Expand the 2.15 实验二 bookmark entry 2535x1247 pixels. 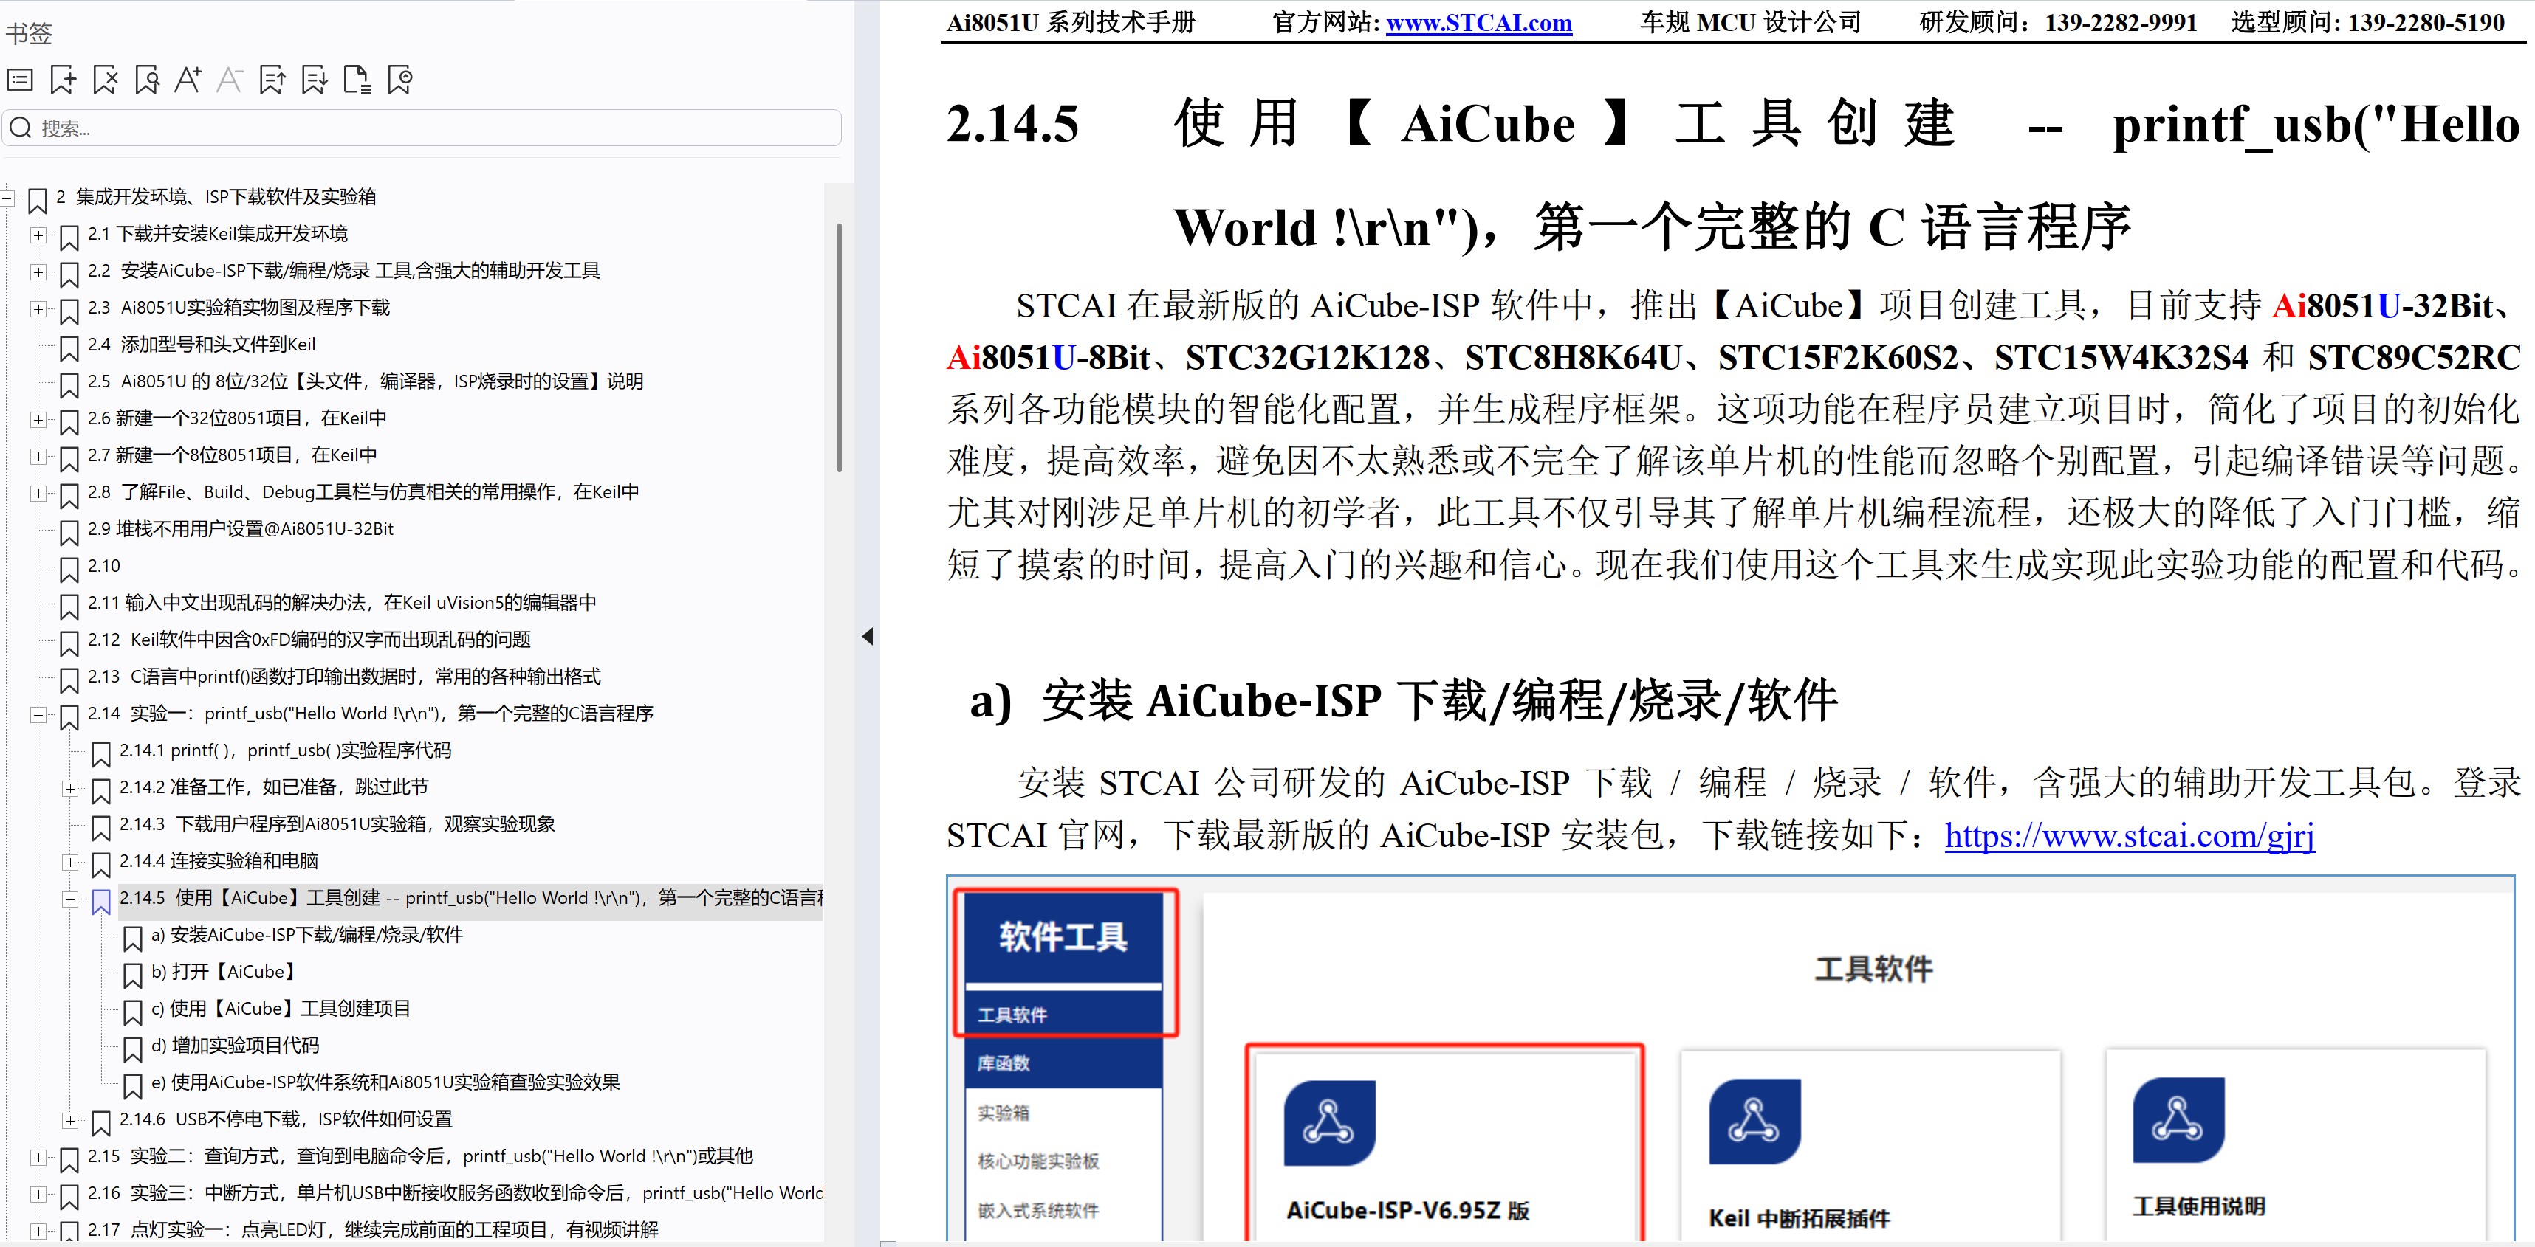point(38,1158)
